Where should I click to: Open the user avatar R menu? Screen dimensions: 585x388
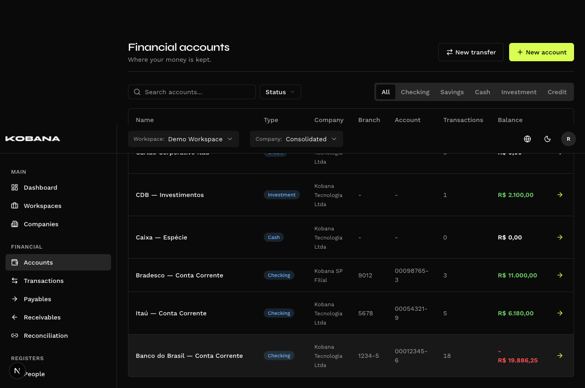(569, 139)
